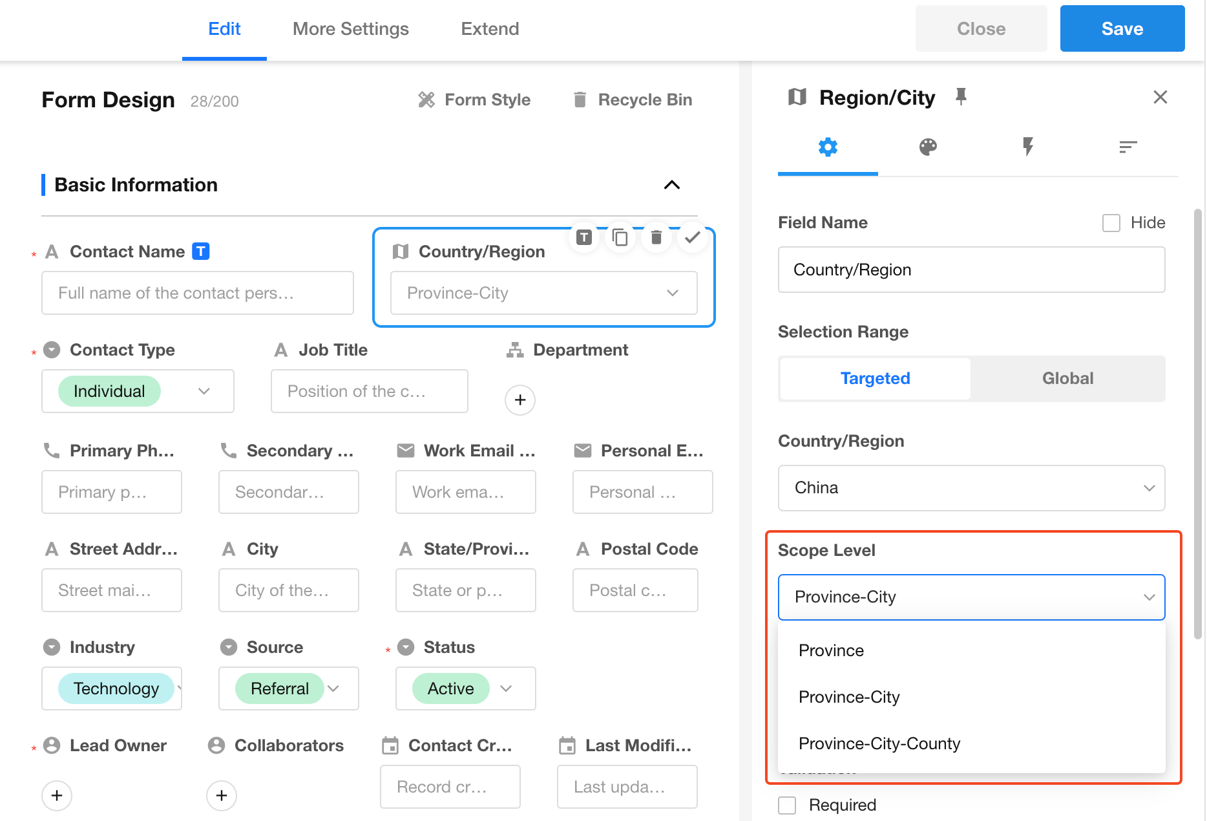Duplicate the Country/Region field with copy icon
Screen dimensions: 1207x821
pyautogui.click(x=620, y=238)
